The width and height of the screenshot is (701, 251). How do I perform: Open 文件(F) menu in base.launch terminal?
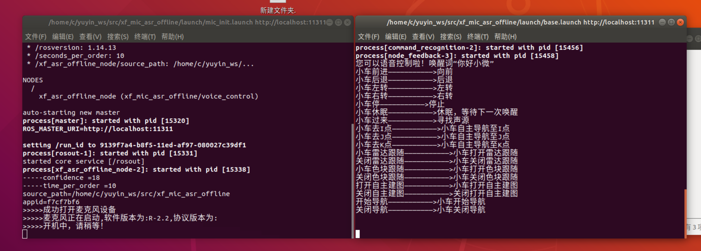pos(369,37)
